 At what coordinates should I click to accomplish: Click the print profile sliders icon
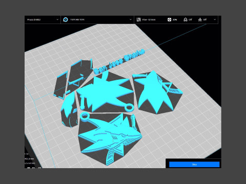pyautogui.click(x=138, y=19)
